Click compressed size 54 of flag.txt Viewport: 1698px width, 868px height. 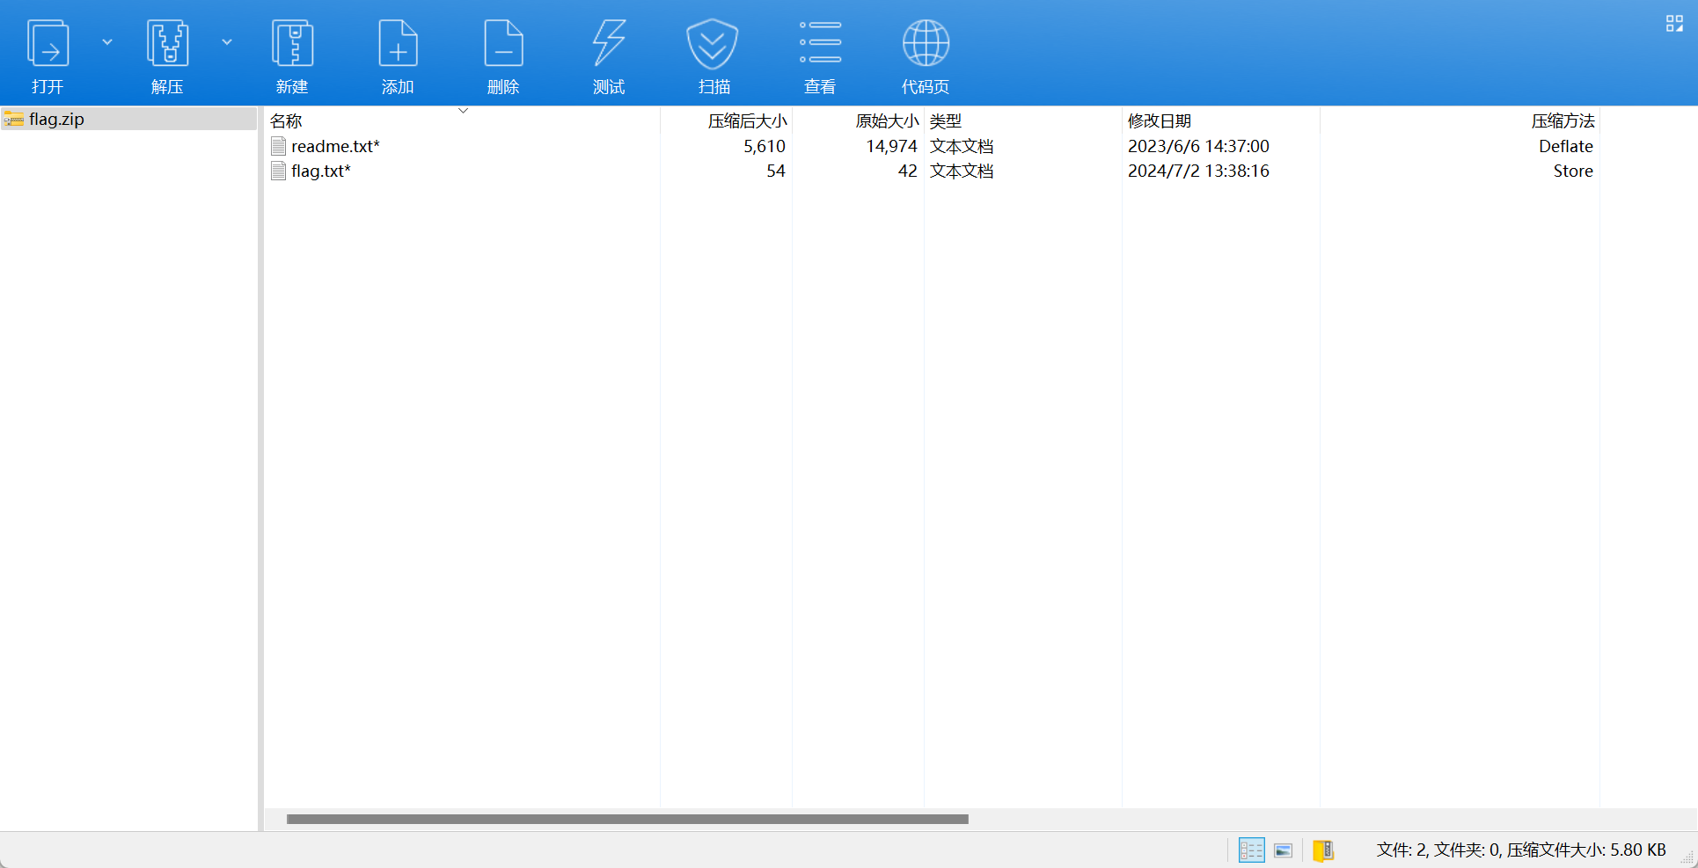[x=775, y=171]
